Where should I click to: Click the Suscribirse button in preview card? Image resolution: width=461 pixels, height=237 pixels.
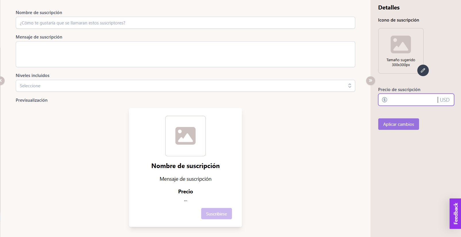click(216, 214)
